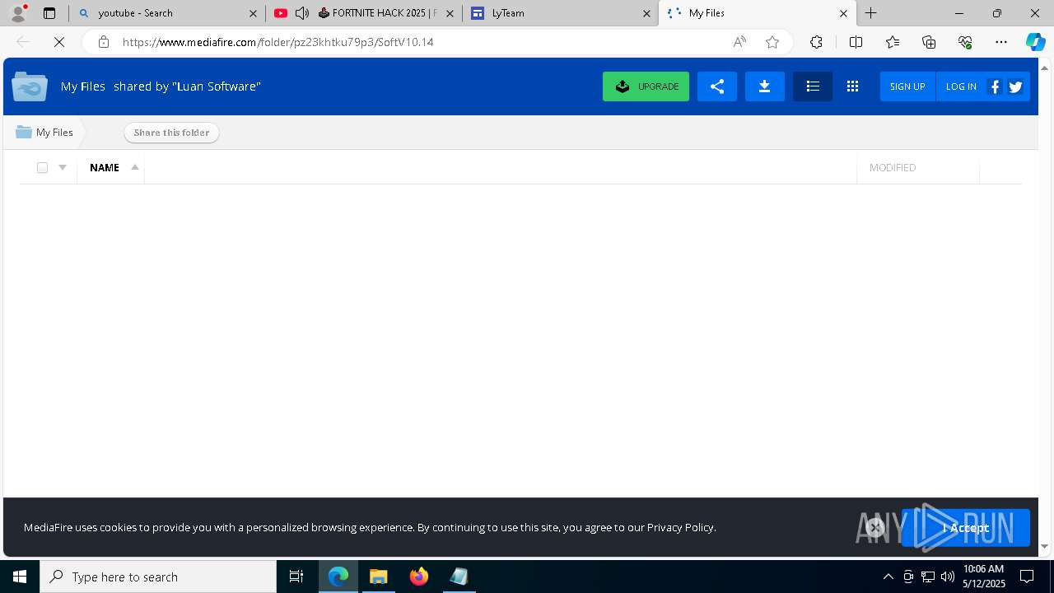1054x593 pixels.
Task: Open browser Extensions menu
Action: click(x=816, y=42)
